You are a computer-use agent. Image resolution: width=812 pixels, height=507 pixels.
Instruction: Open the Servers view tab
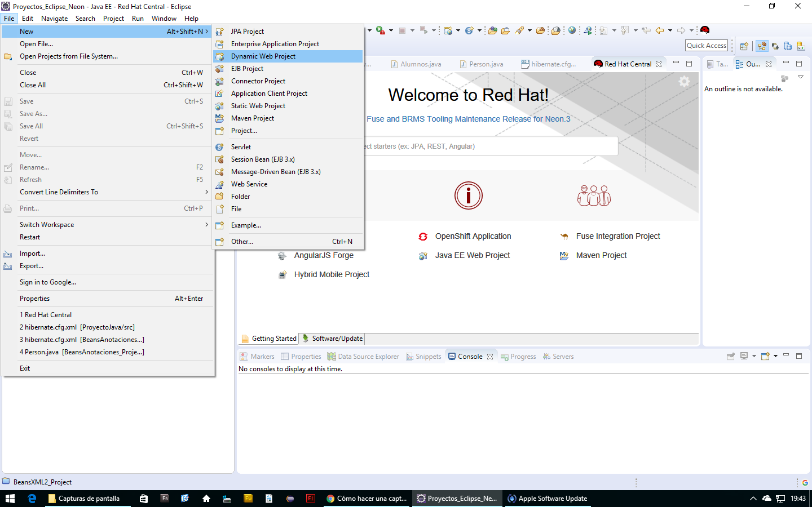(x=558, y=357)
